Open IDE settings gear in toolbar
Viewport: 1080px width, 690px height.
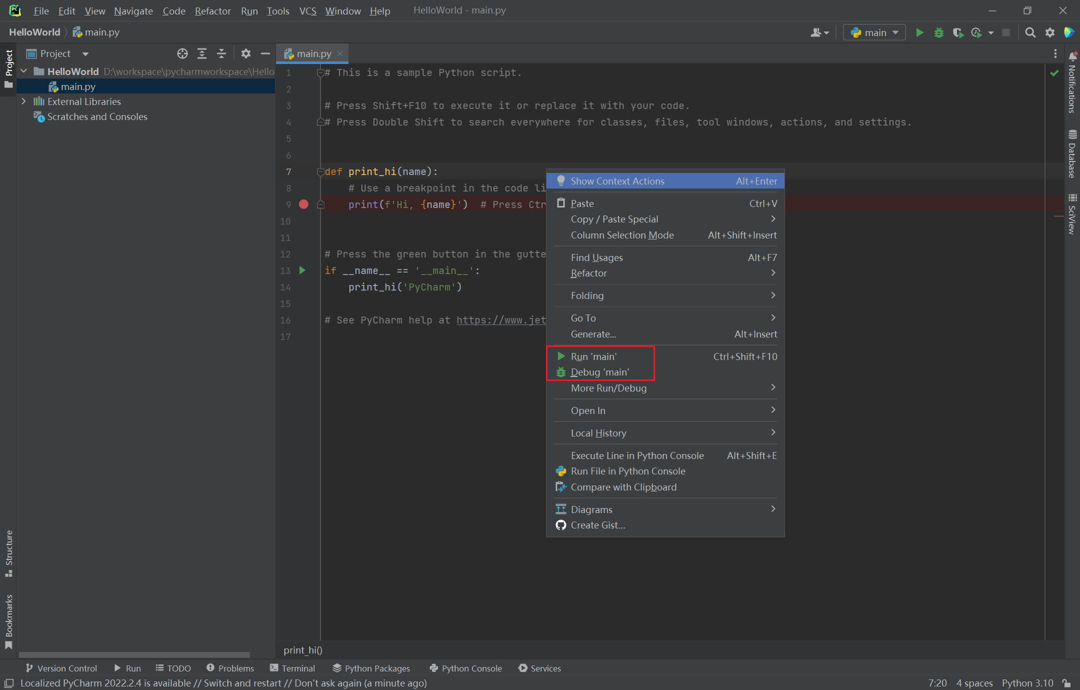1050,32
